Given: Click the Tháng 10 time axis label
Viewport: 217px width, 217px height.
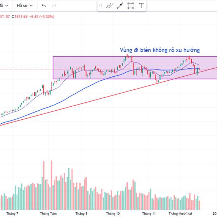Looking at the screenshot, I should [113, 214].
